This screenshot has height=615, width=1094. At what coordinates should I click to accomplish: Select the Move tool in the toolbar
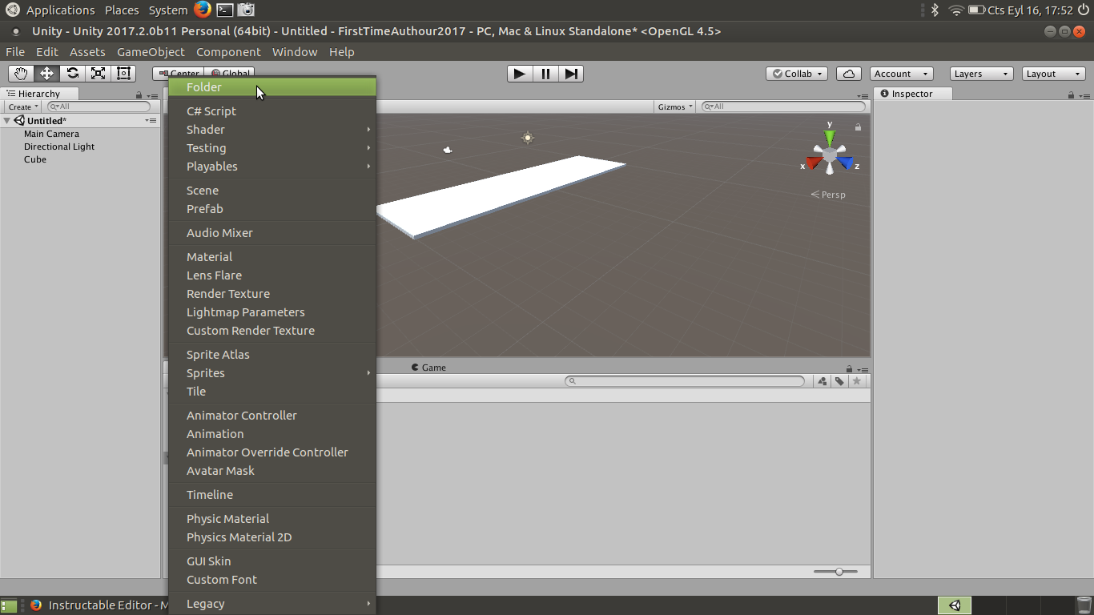(x=46, y=74)
